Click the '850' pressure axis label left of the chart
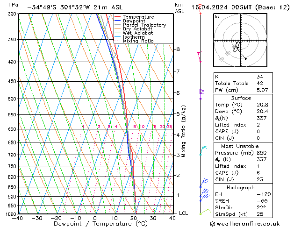This screenshot has height=227, width=294. 13,187
